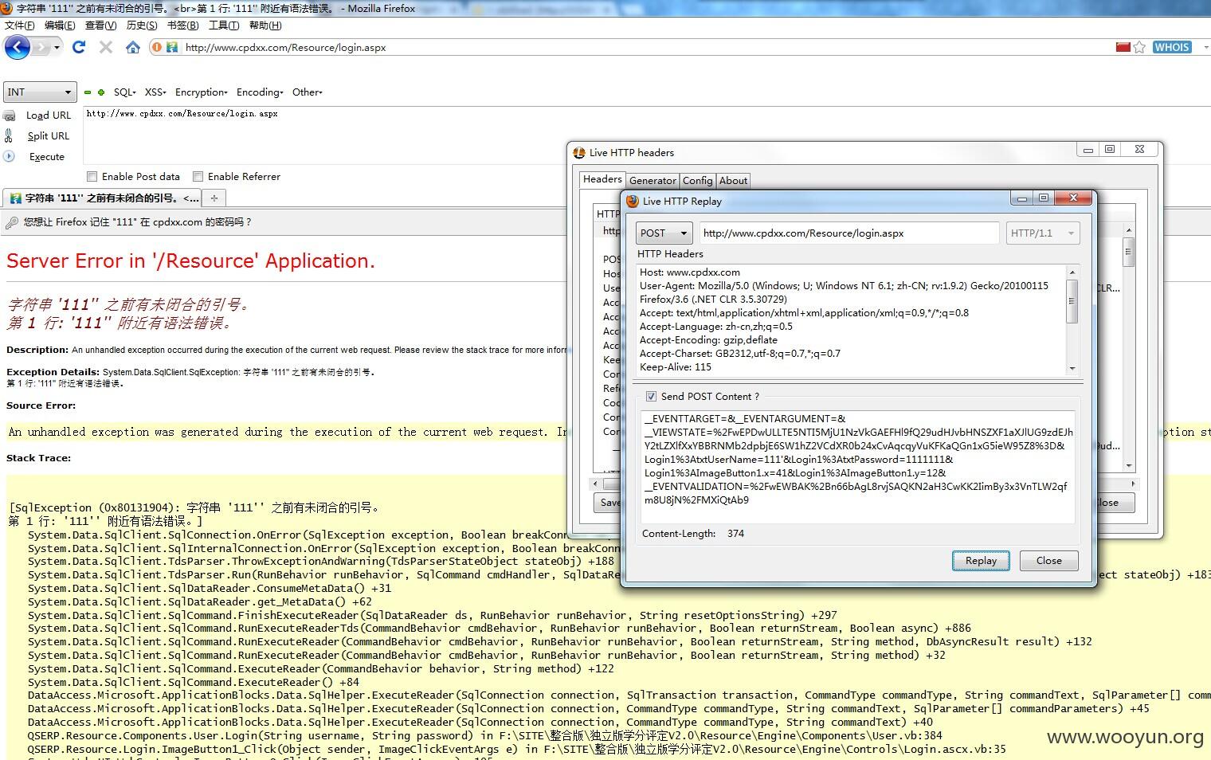Enable Referrer checkbox in HackBar
Viewport: 1211px width, 760px height.
click(x=198, y=177)
